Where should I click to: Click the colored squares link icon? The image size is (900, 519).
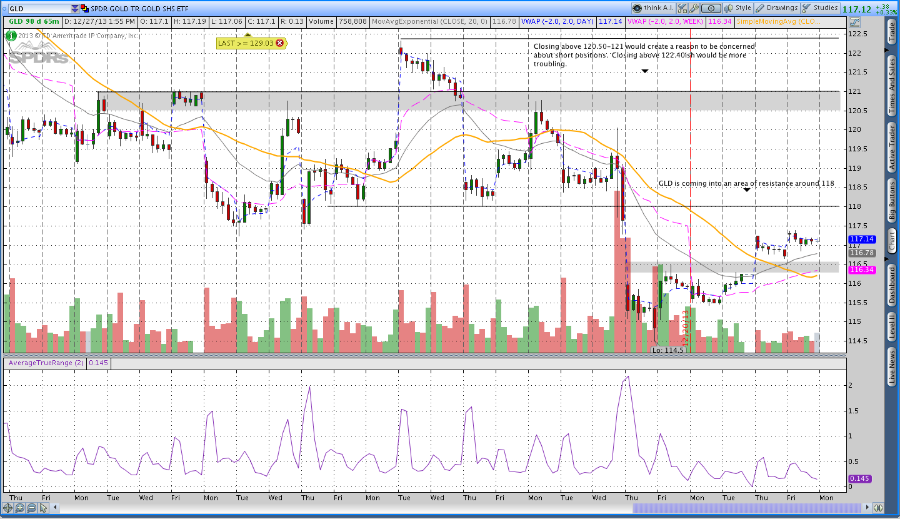coord(85,9)
